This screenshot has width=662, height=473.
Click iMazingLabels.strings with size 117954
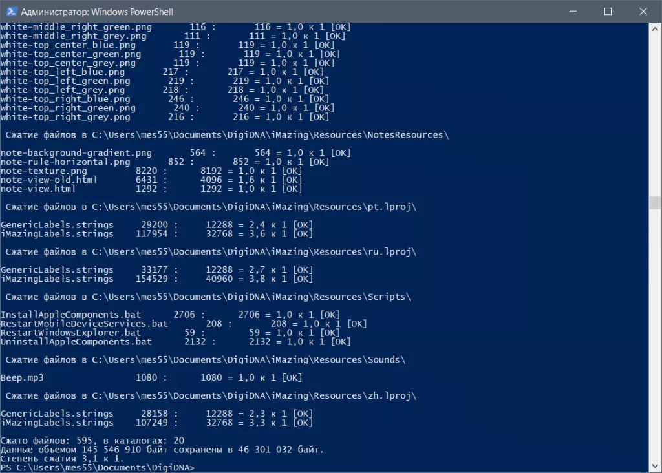[x=156, y=234]
